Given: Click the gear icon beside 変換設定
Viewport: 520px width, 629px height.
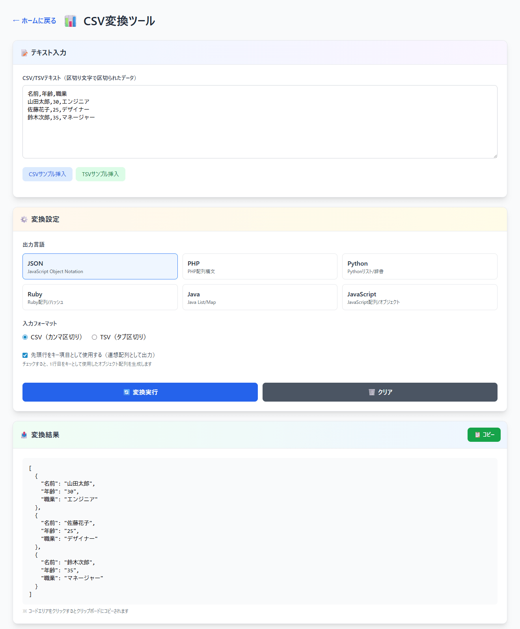Looking at the screenshot, I should pyautogui.click(x=24, y=220).
